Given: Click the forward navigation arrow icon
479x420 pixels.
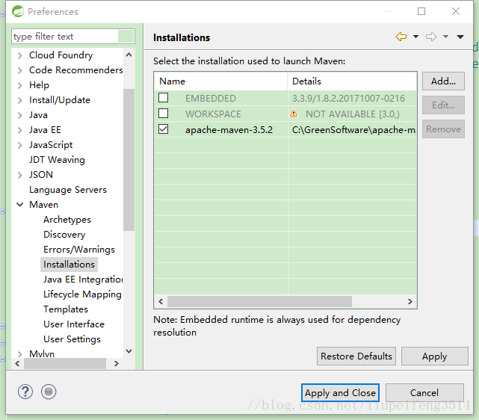Looking at the screenshot, I should tap(431, 37).
